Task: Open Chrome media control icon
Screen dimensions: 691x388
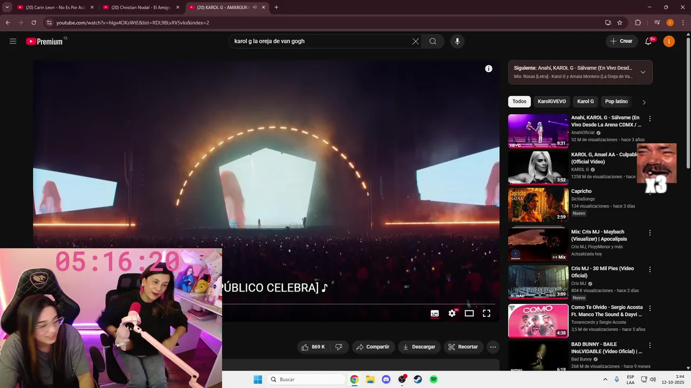Action: (x=657, y=23)
